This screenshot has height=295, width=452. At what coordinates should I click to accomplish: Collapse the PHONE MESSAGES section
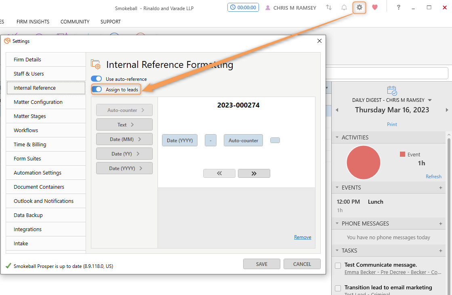point(337,223)
